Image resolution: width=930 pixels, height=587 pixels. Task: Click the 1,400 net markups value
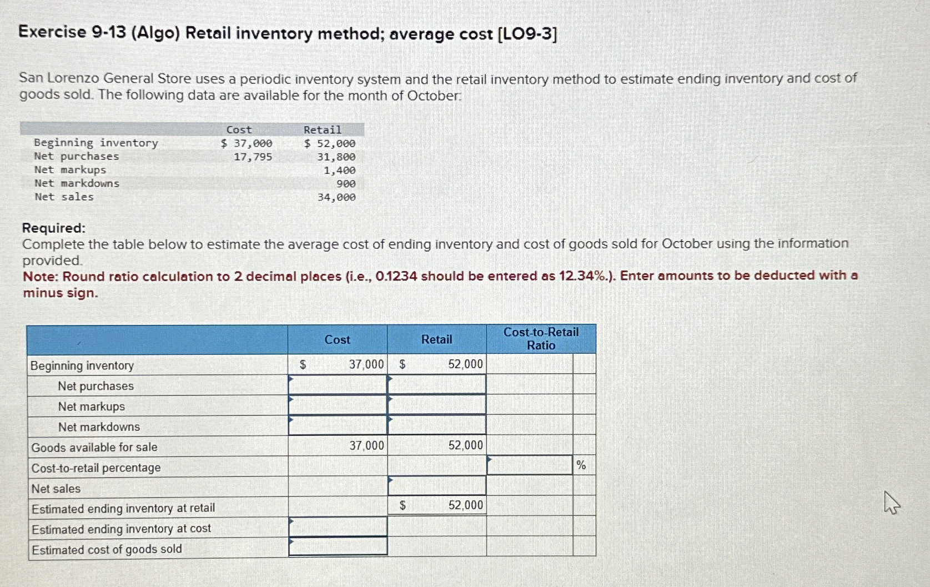(x=339, y=170)
